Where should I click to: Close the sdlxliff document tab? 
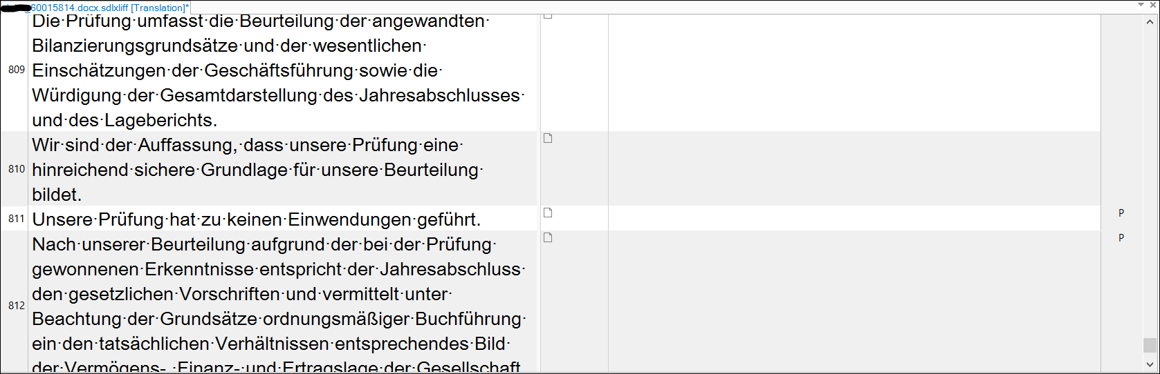(x=1153, y=5)
